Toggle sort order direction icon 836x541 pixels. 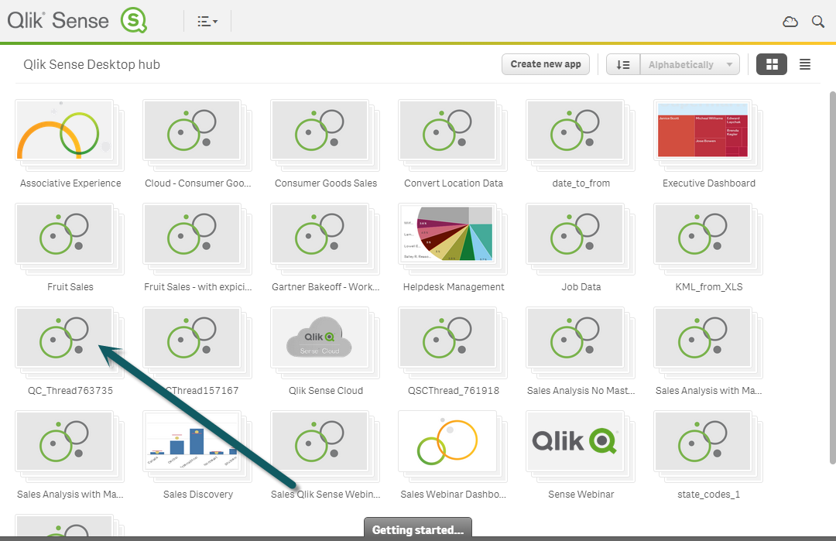[x=623, y=64]
